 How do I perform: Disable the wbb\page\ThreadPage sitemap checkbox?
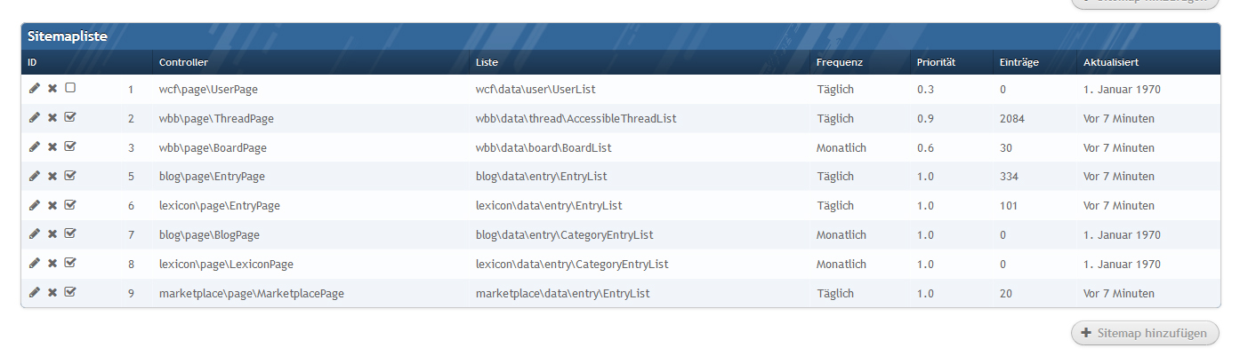(x=70, y=118)
